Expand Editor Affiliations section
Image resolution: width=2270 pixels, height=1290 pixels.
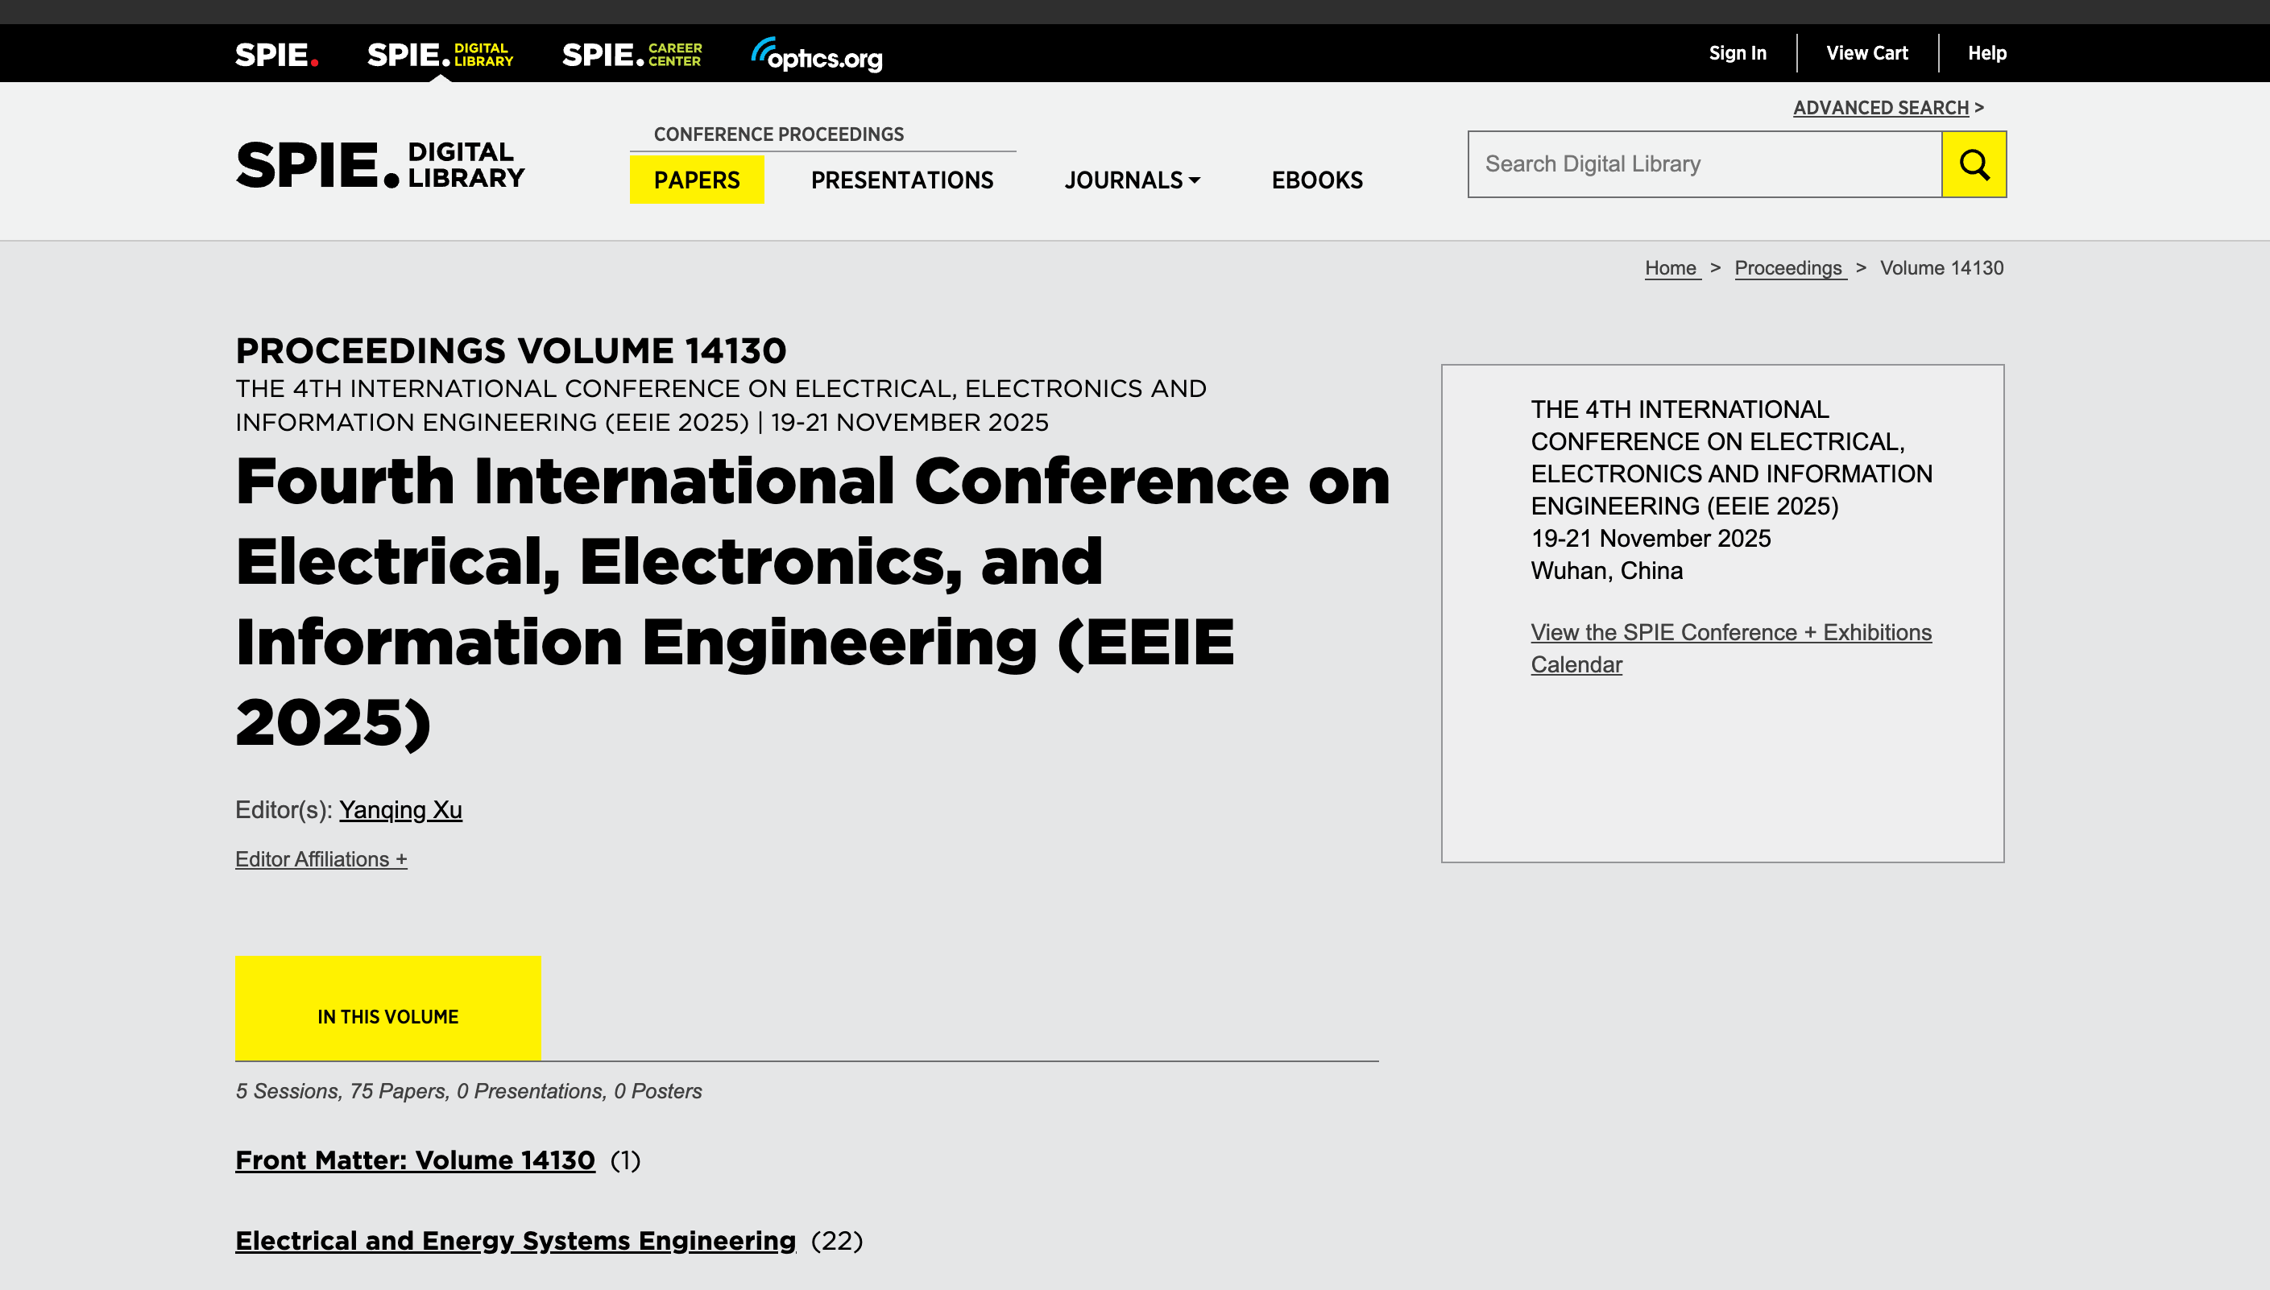tap(321, 858)
